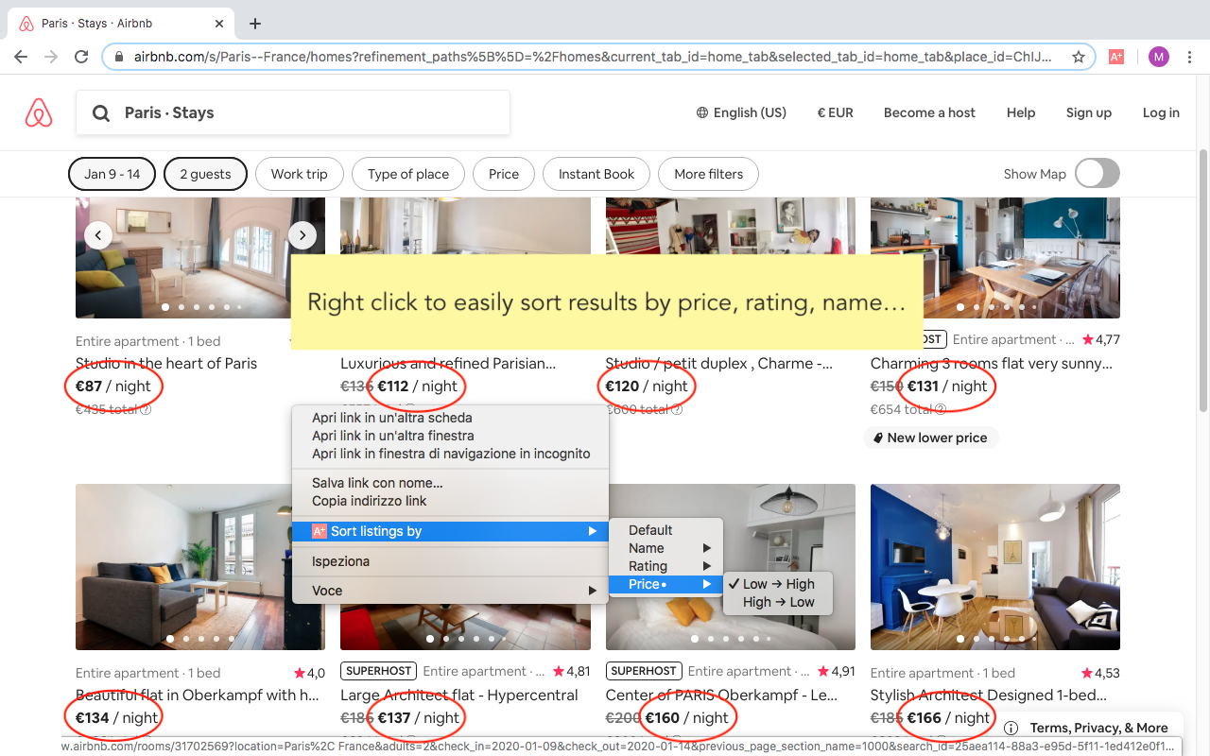Open the Help link
Viewport: 1210px width, 756px height.
pos(1021,112)
